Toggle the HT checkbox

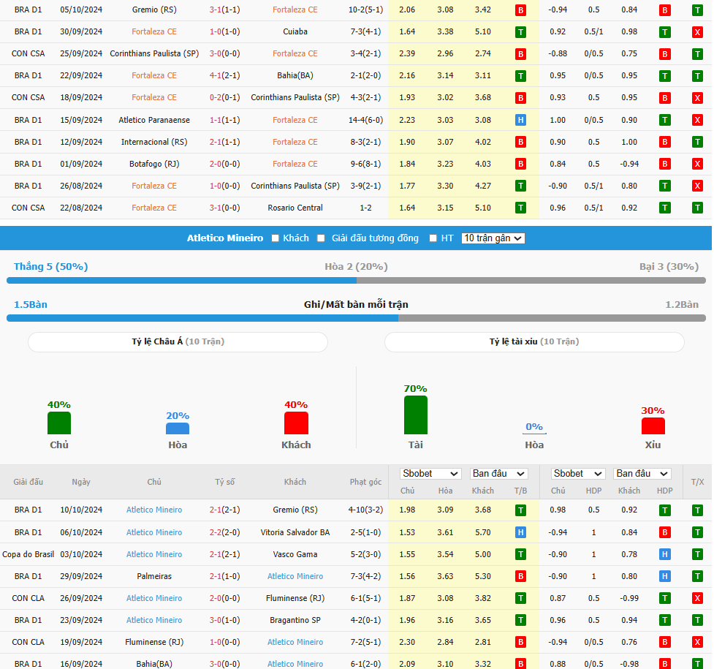point(433,238)
